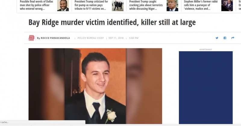Click Stephen Miller podium thumbnail
Viewport: 241px width, 126px height.
[227, 5]
